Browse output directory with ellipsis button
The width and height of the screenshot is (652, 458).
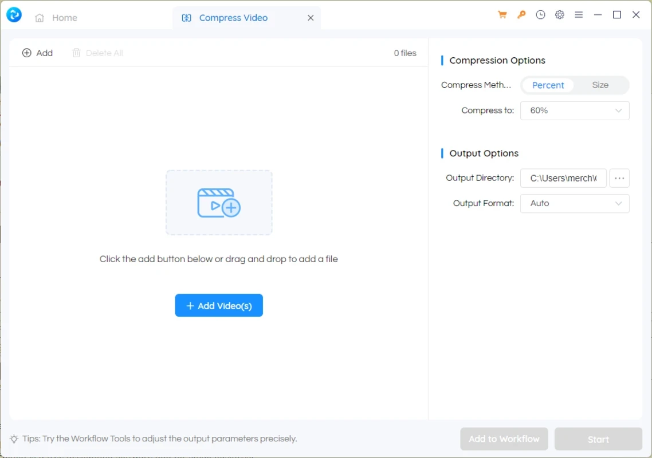(619, 178)
